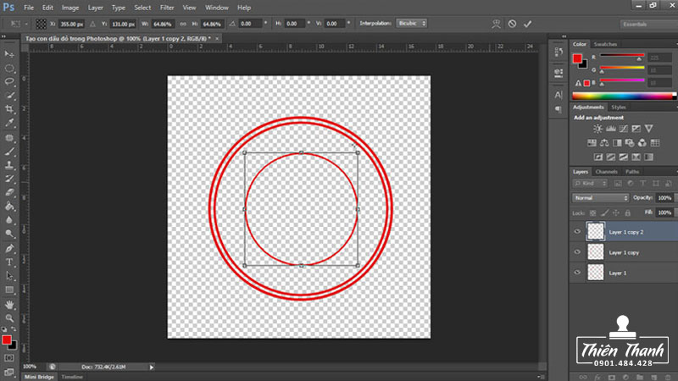This screenshot has width=678, height=381.
Task: Click the foreground red color in toolbar
Action: coord(7,340)
